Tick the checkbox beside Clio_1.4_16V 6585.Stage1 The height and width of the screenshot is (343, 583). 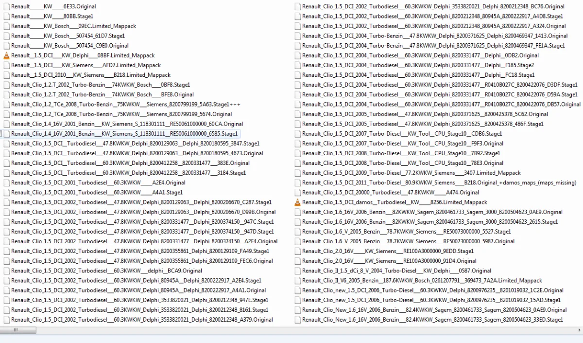tap(1, 134)
